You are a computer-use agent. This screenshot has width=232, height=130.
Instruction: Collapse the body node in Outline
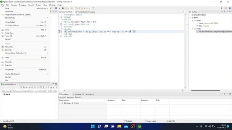pyautogui.click(x=192, y=29)
